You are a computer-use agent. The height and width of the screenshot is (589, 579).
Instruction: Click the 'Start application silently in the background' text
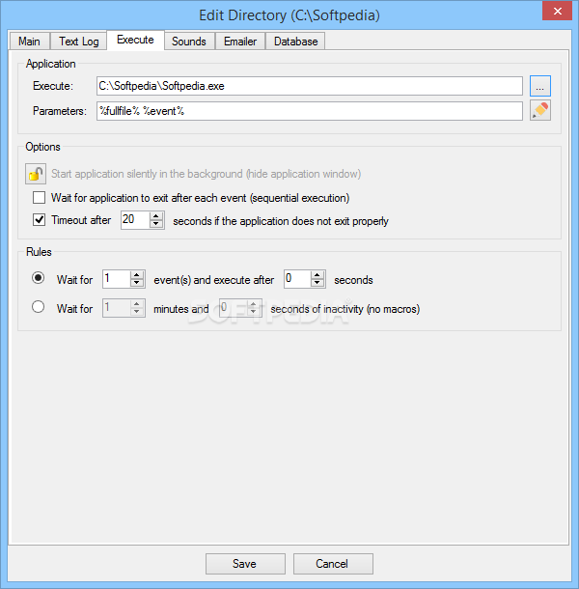point(207,174)
